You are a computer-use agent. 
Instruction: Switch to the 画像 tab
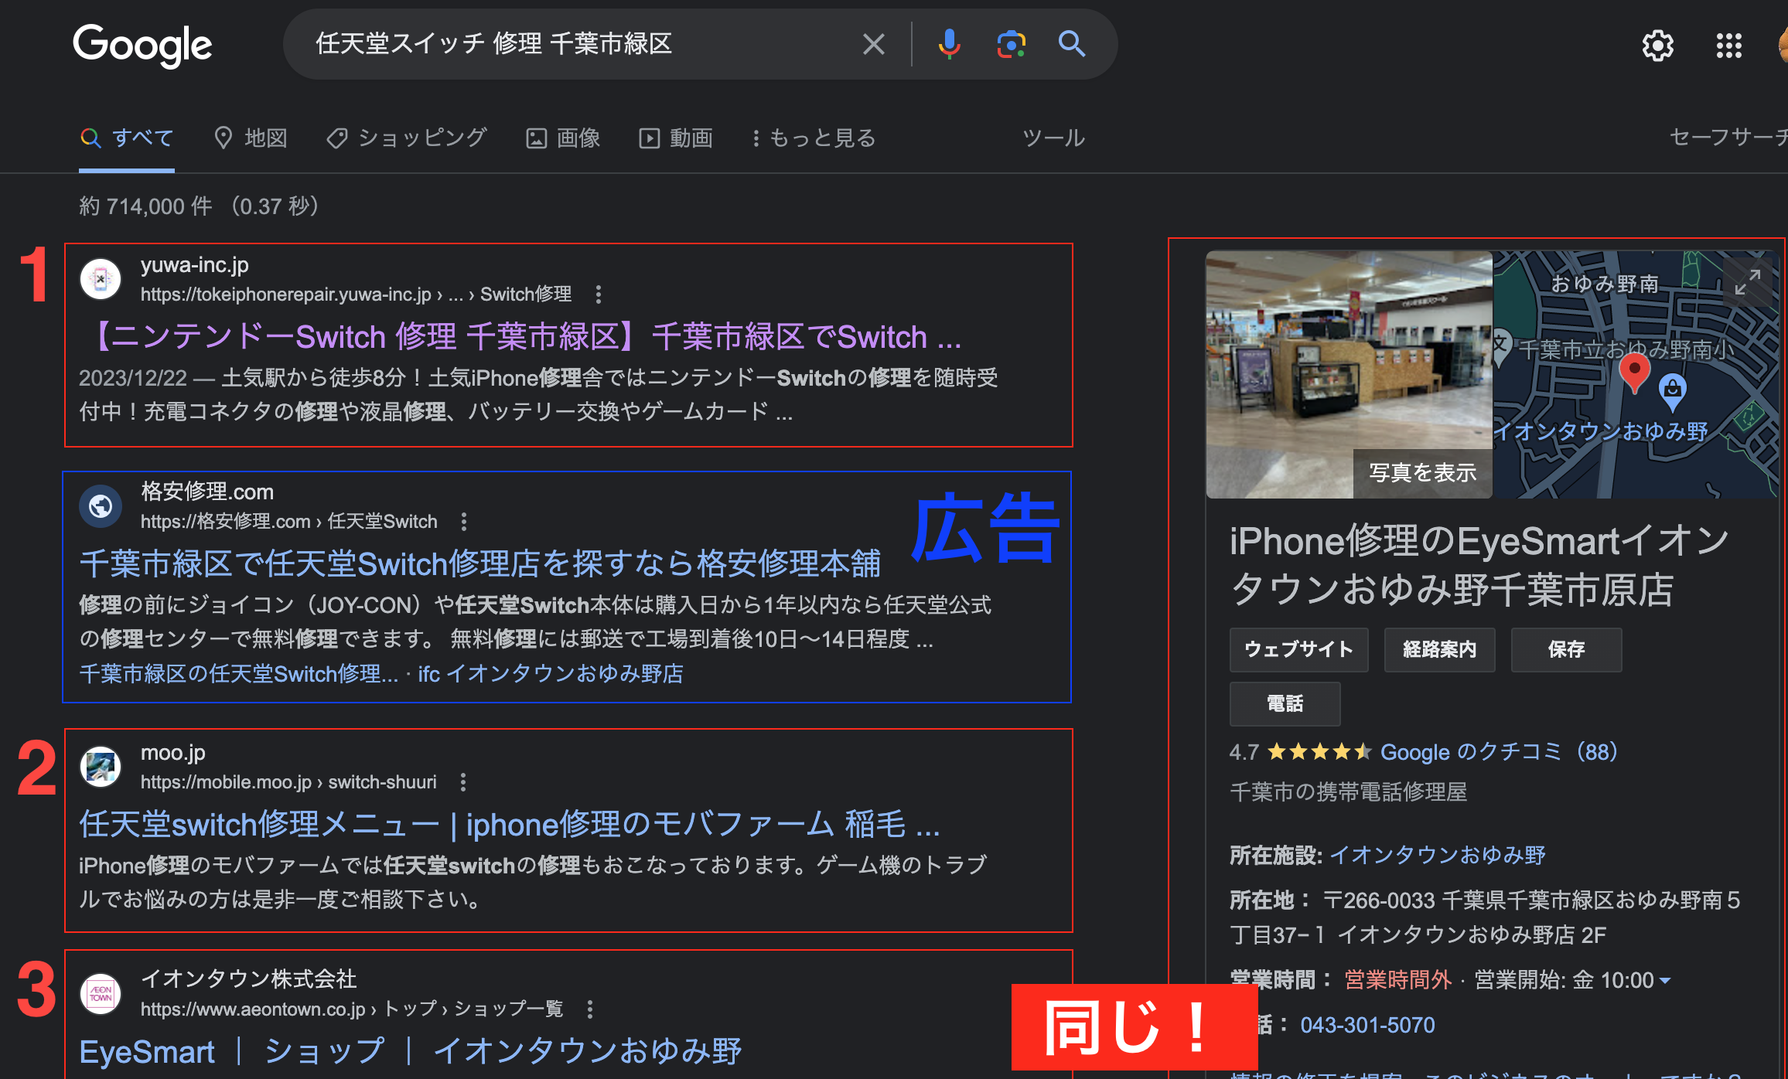563,138
